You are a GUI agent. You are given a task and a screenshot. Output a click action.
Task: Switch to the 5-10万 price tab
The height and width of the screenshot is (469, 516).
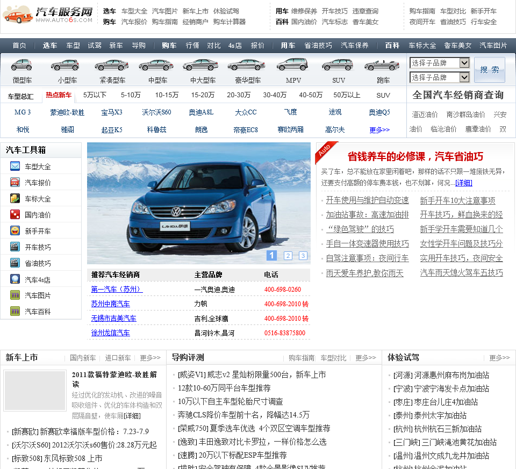[x=131, y=95]
